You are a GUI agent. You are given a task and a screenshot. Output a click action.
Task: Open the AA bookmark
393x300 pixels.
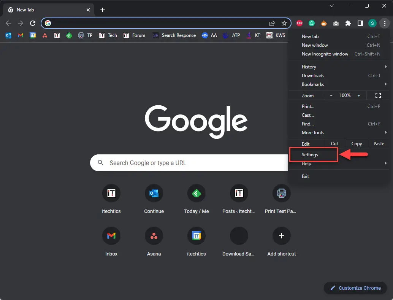209,35
